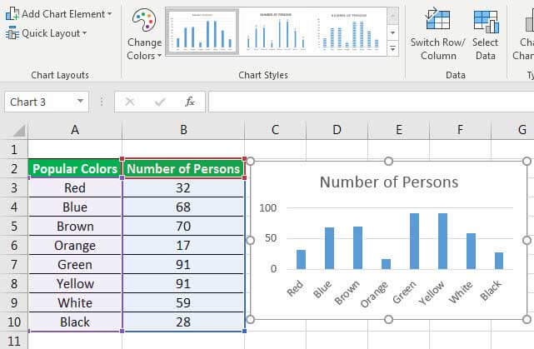Select row 10 header
534x349 pixels.
14,322
